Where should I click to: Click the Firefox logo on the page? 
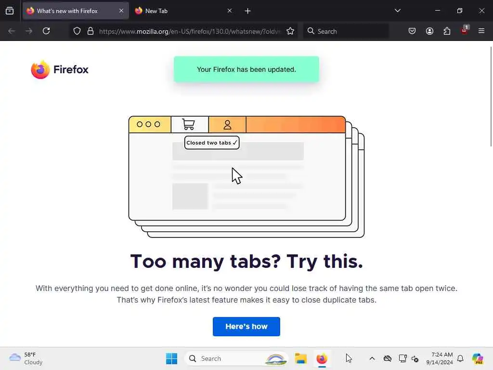pos(60,69)
